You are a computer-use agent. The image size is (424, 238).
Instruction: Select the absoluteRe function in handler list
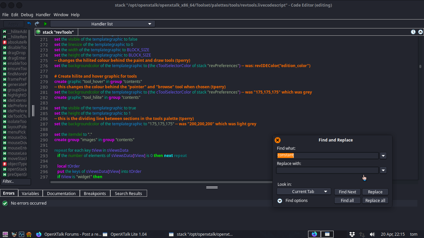[x=15, y=42]
